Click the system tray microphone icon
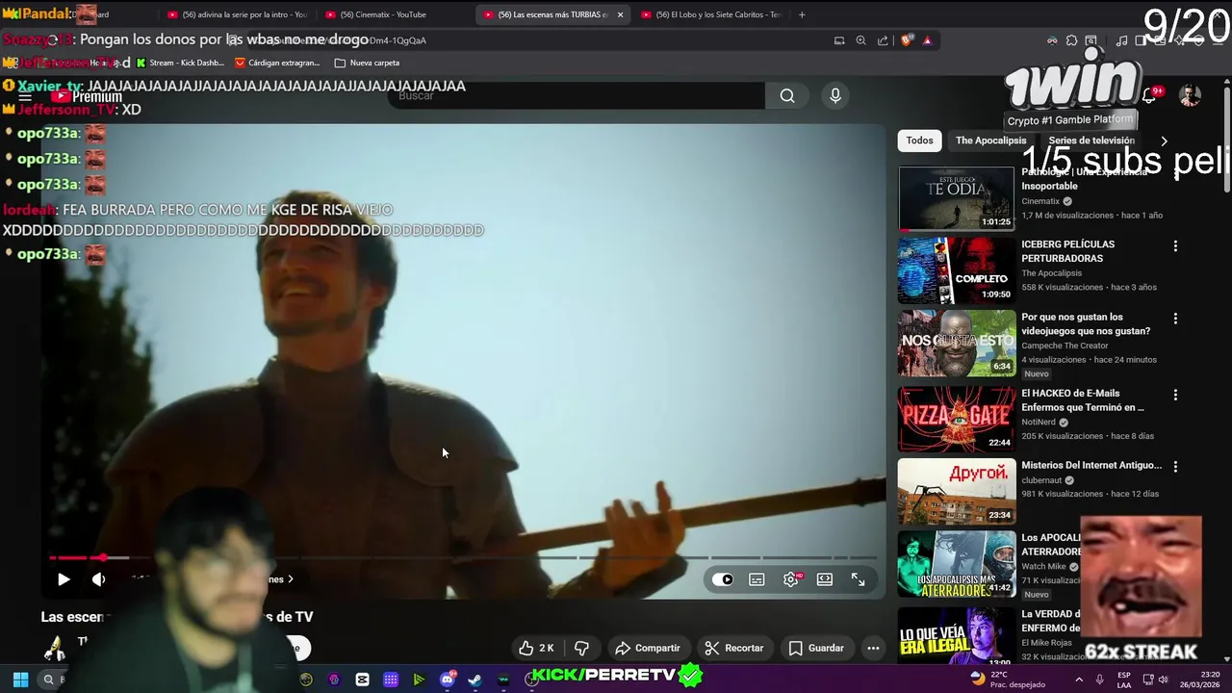 click(x=1099, y=680)
